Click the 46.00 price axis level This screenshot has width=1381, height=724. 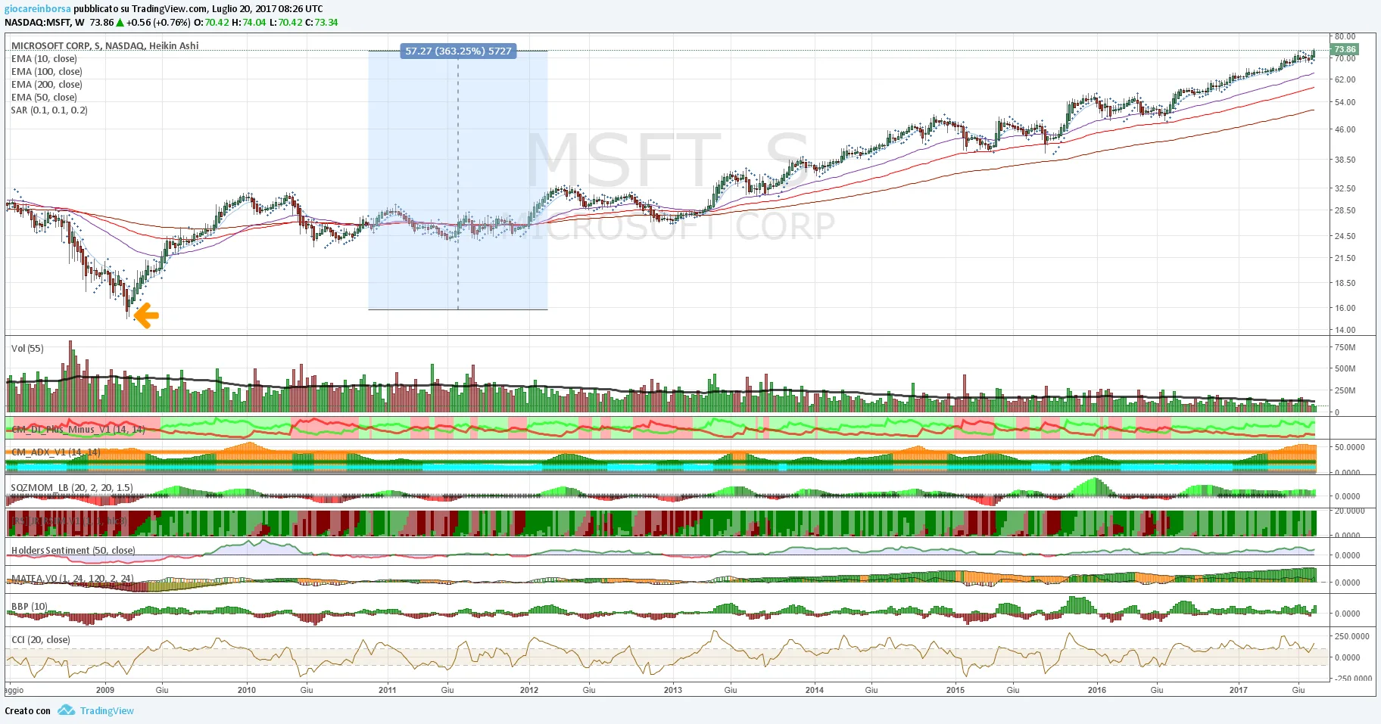1345,129
